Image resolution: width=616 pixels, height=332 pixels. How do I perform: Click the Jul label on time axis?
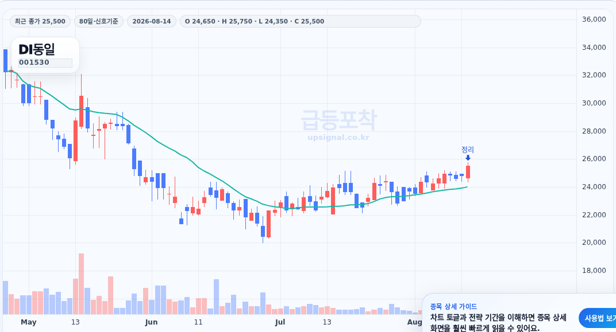click(280, 322)
